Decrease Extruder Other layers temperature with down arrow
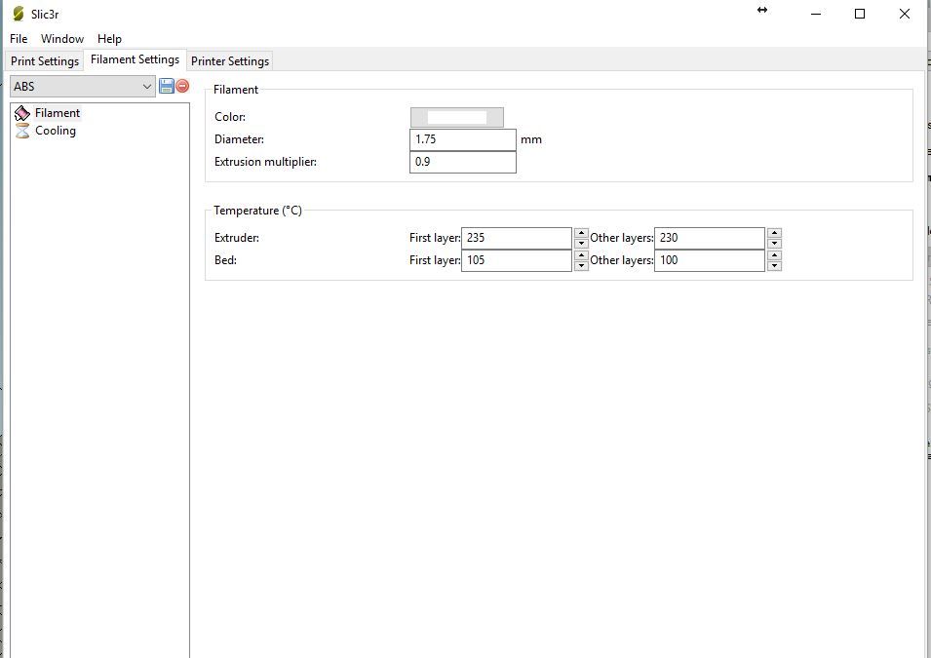This screenshot has width=931, height=658. 774,244
